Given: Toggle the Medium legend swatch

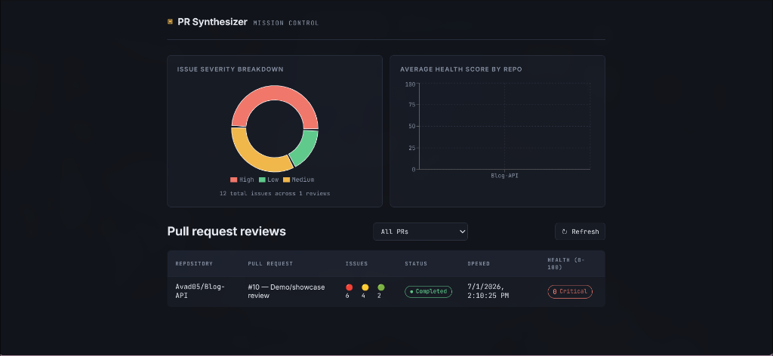Looking at the screenshot, I should (286, 180).
